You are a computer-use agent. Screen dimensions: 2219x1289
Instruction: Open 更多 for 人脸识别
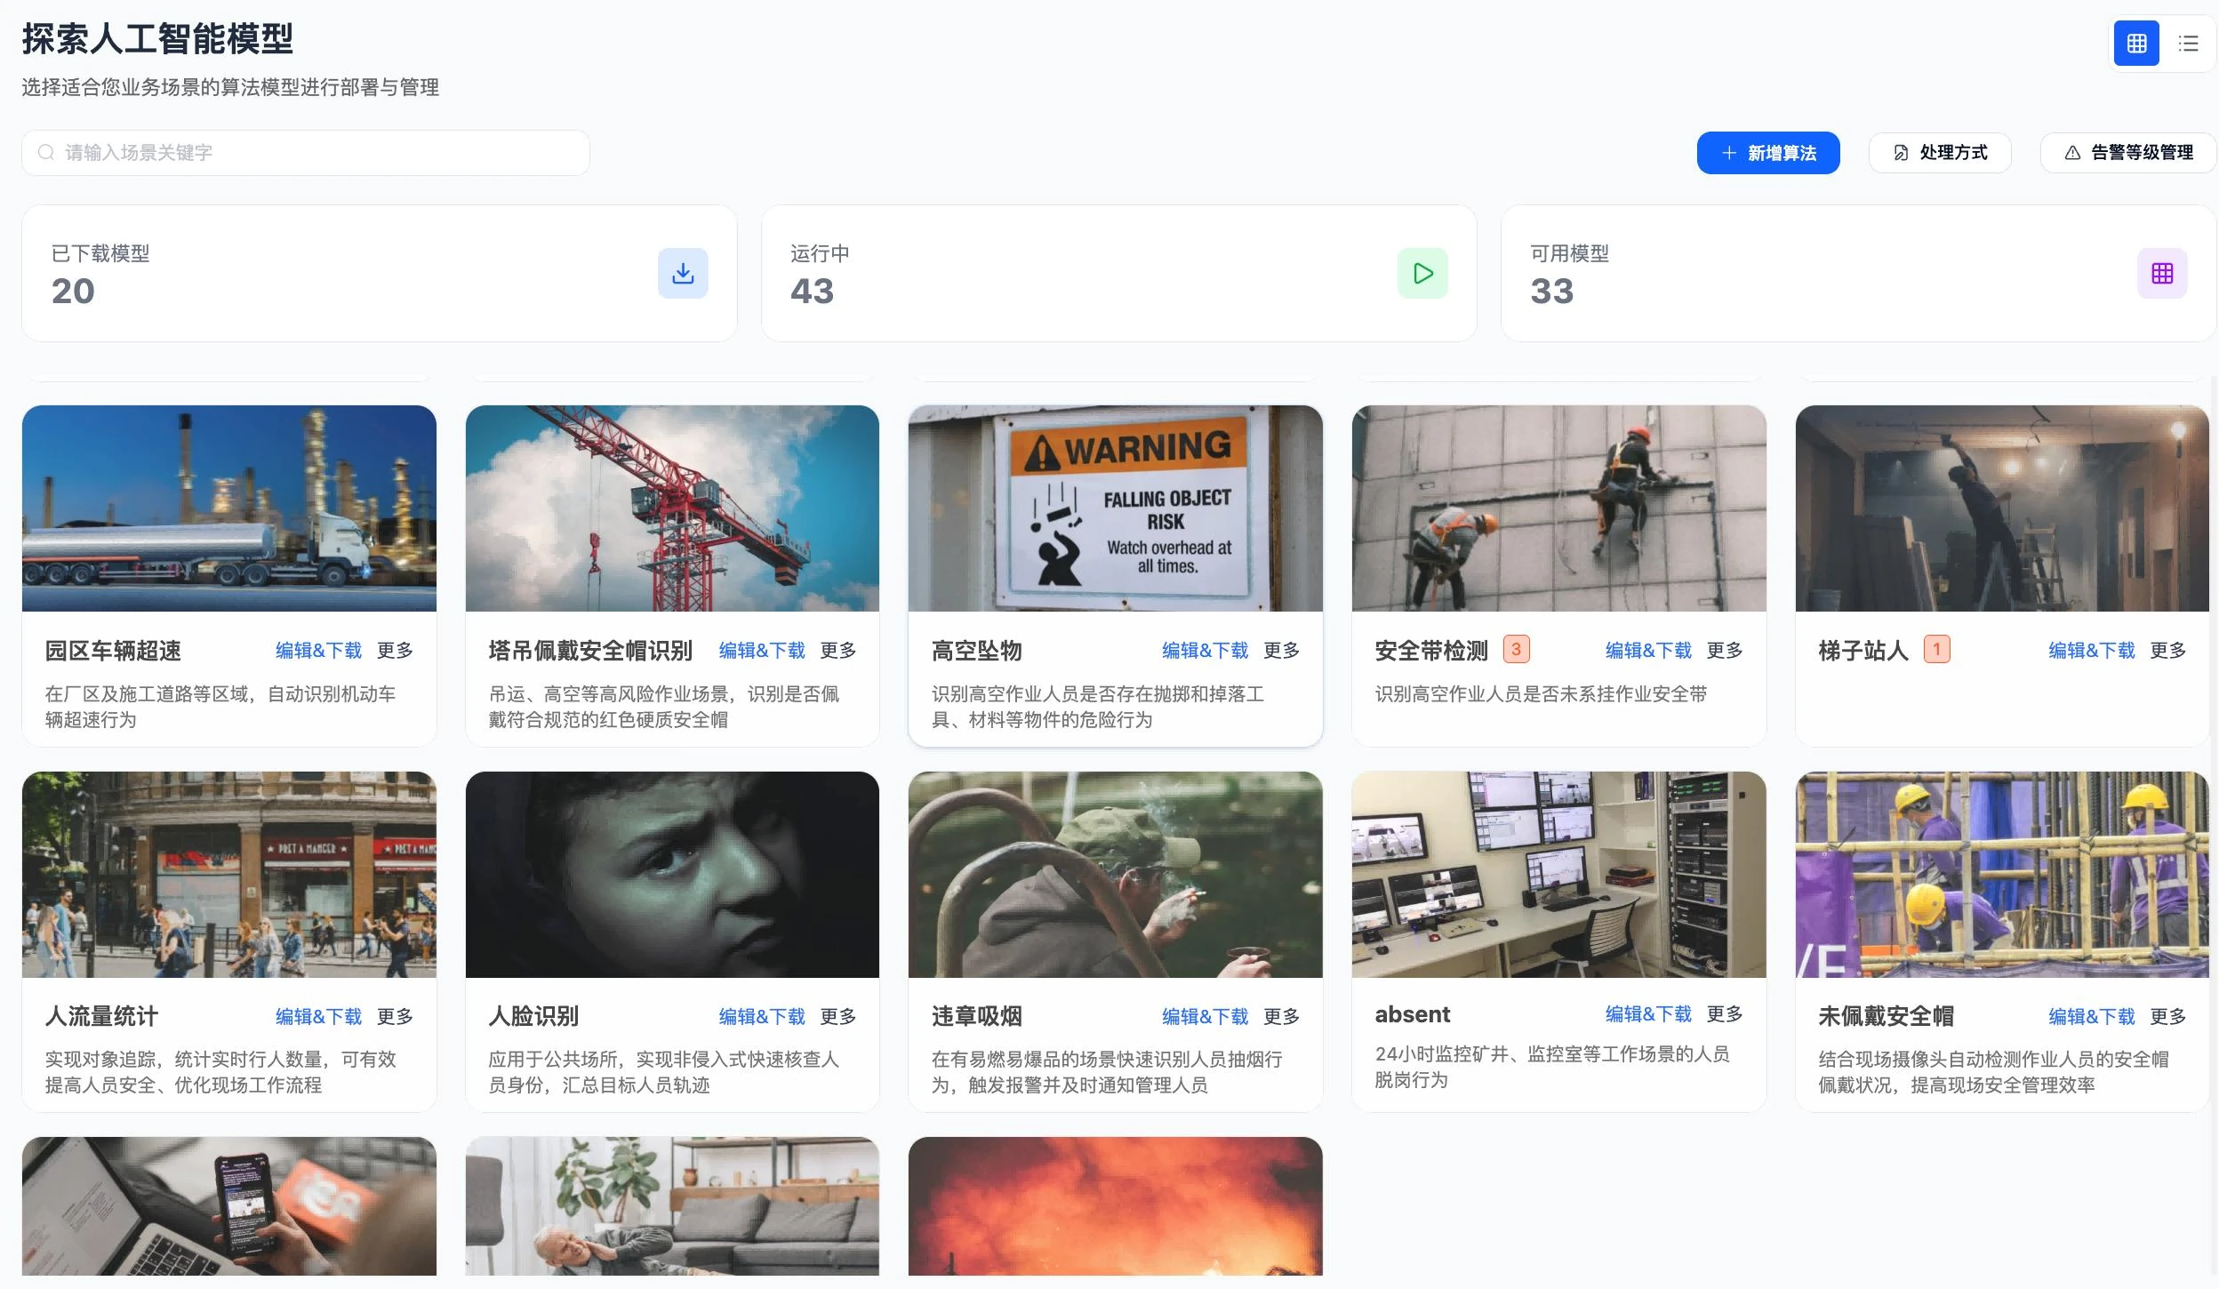click(838, 1016)
